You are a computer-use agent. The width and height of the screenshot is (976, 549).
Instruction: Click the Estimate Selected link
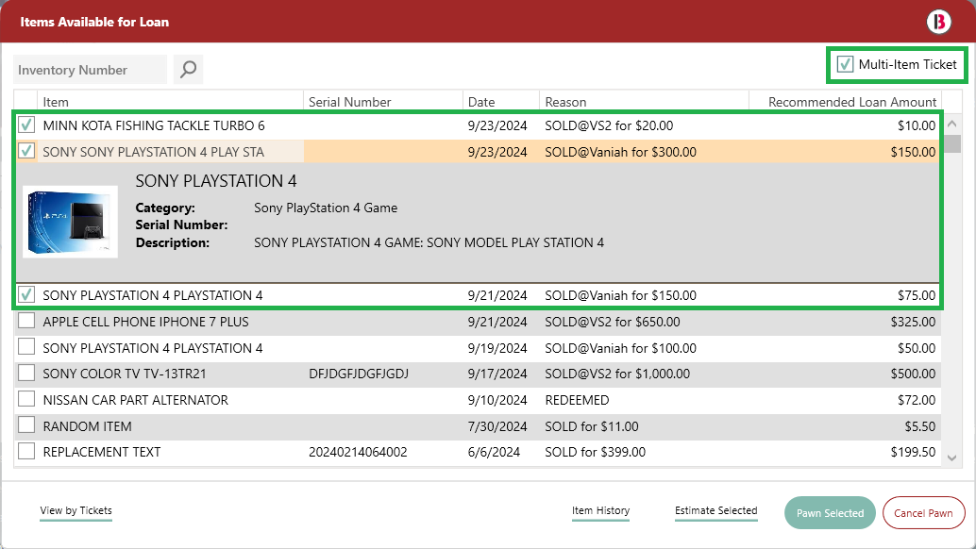pyautogui.click(x=715, y=510)
